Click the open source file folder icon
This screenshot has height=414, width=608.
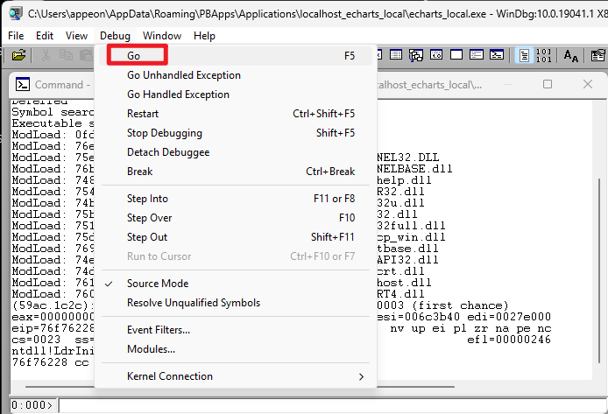18,55
